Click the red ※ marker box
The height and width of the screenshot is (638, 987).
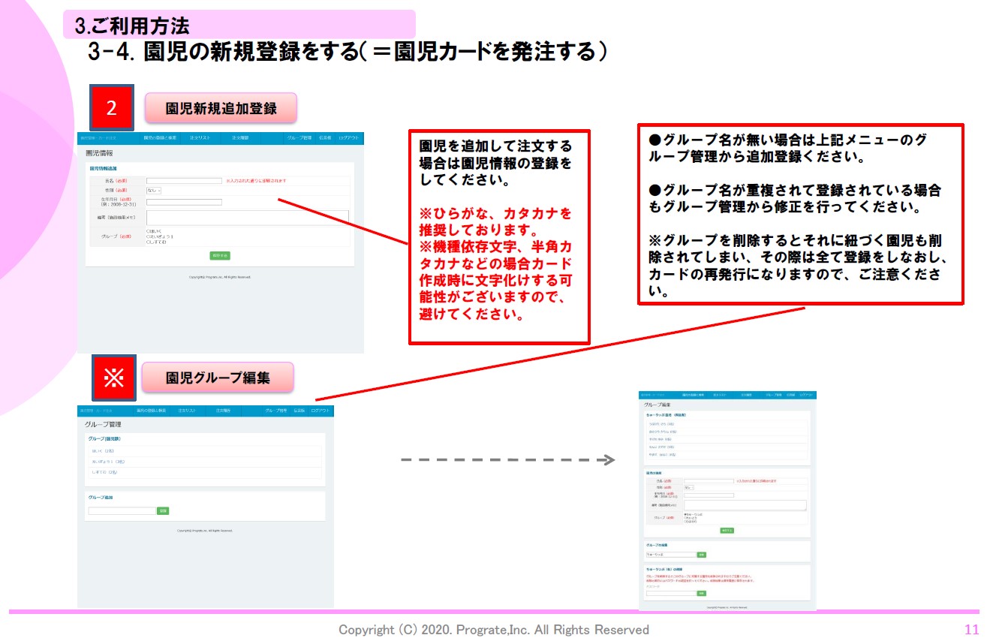click(113, 378)
